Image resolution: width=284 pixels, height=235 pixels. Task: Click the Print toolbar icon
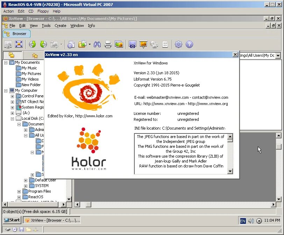point(108,44)
